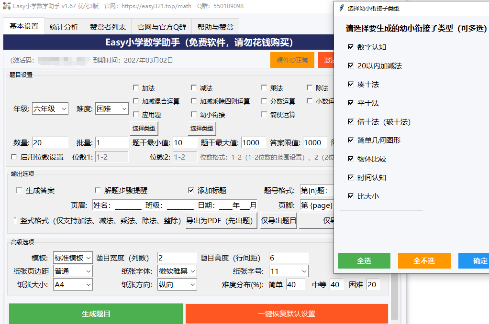The height and width of the screenshot is (324, 489).
Task: Uncheck 20以内加减法 in the dialog
Action: 351,65
